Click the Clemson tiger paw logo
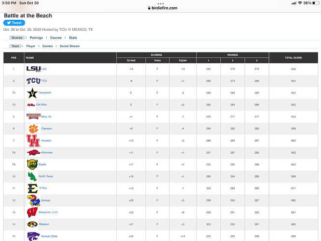This screenshot has height=241, width=321. (34, 129)
